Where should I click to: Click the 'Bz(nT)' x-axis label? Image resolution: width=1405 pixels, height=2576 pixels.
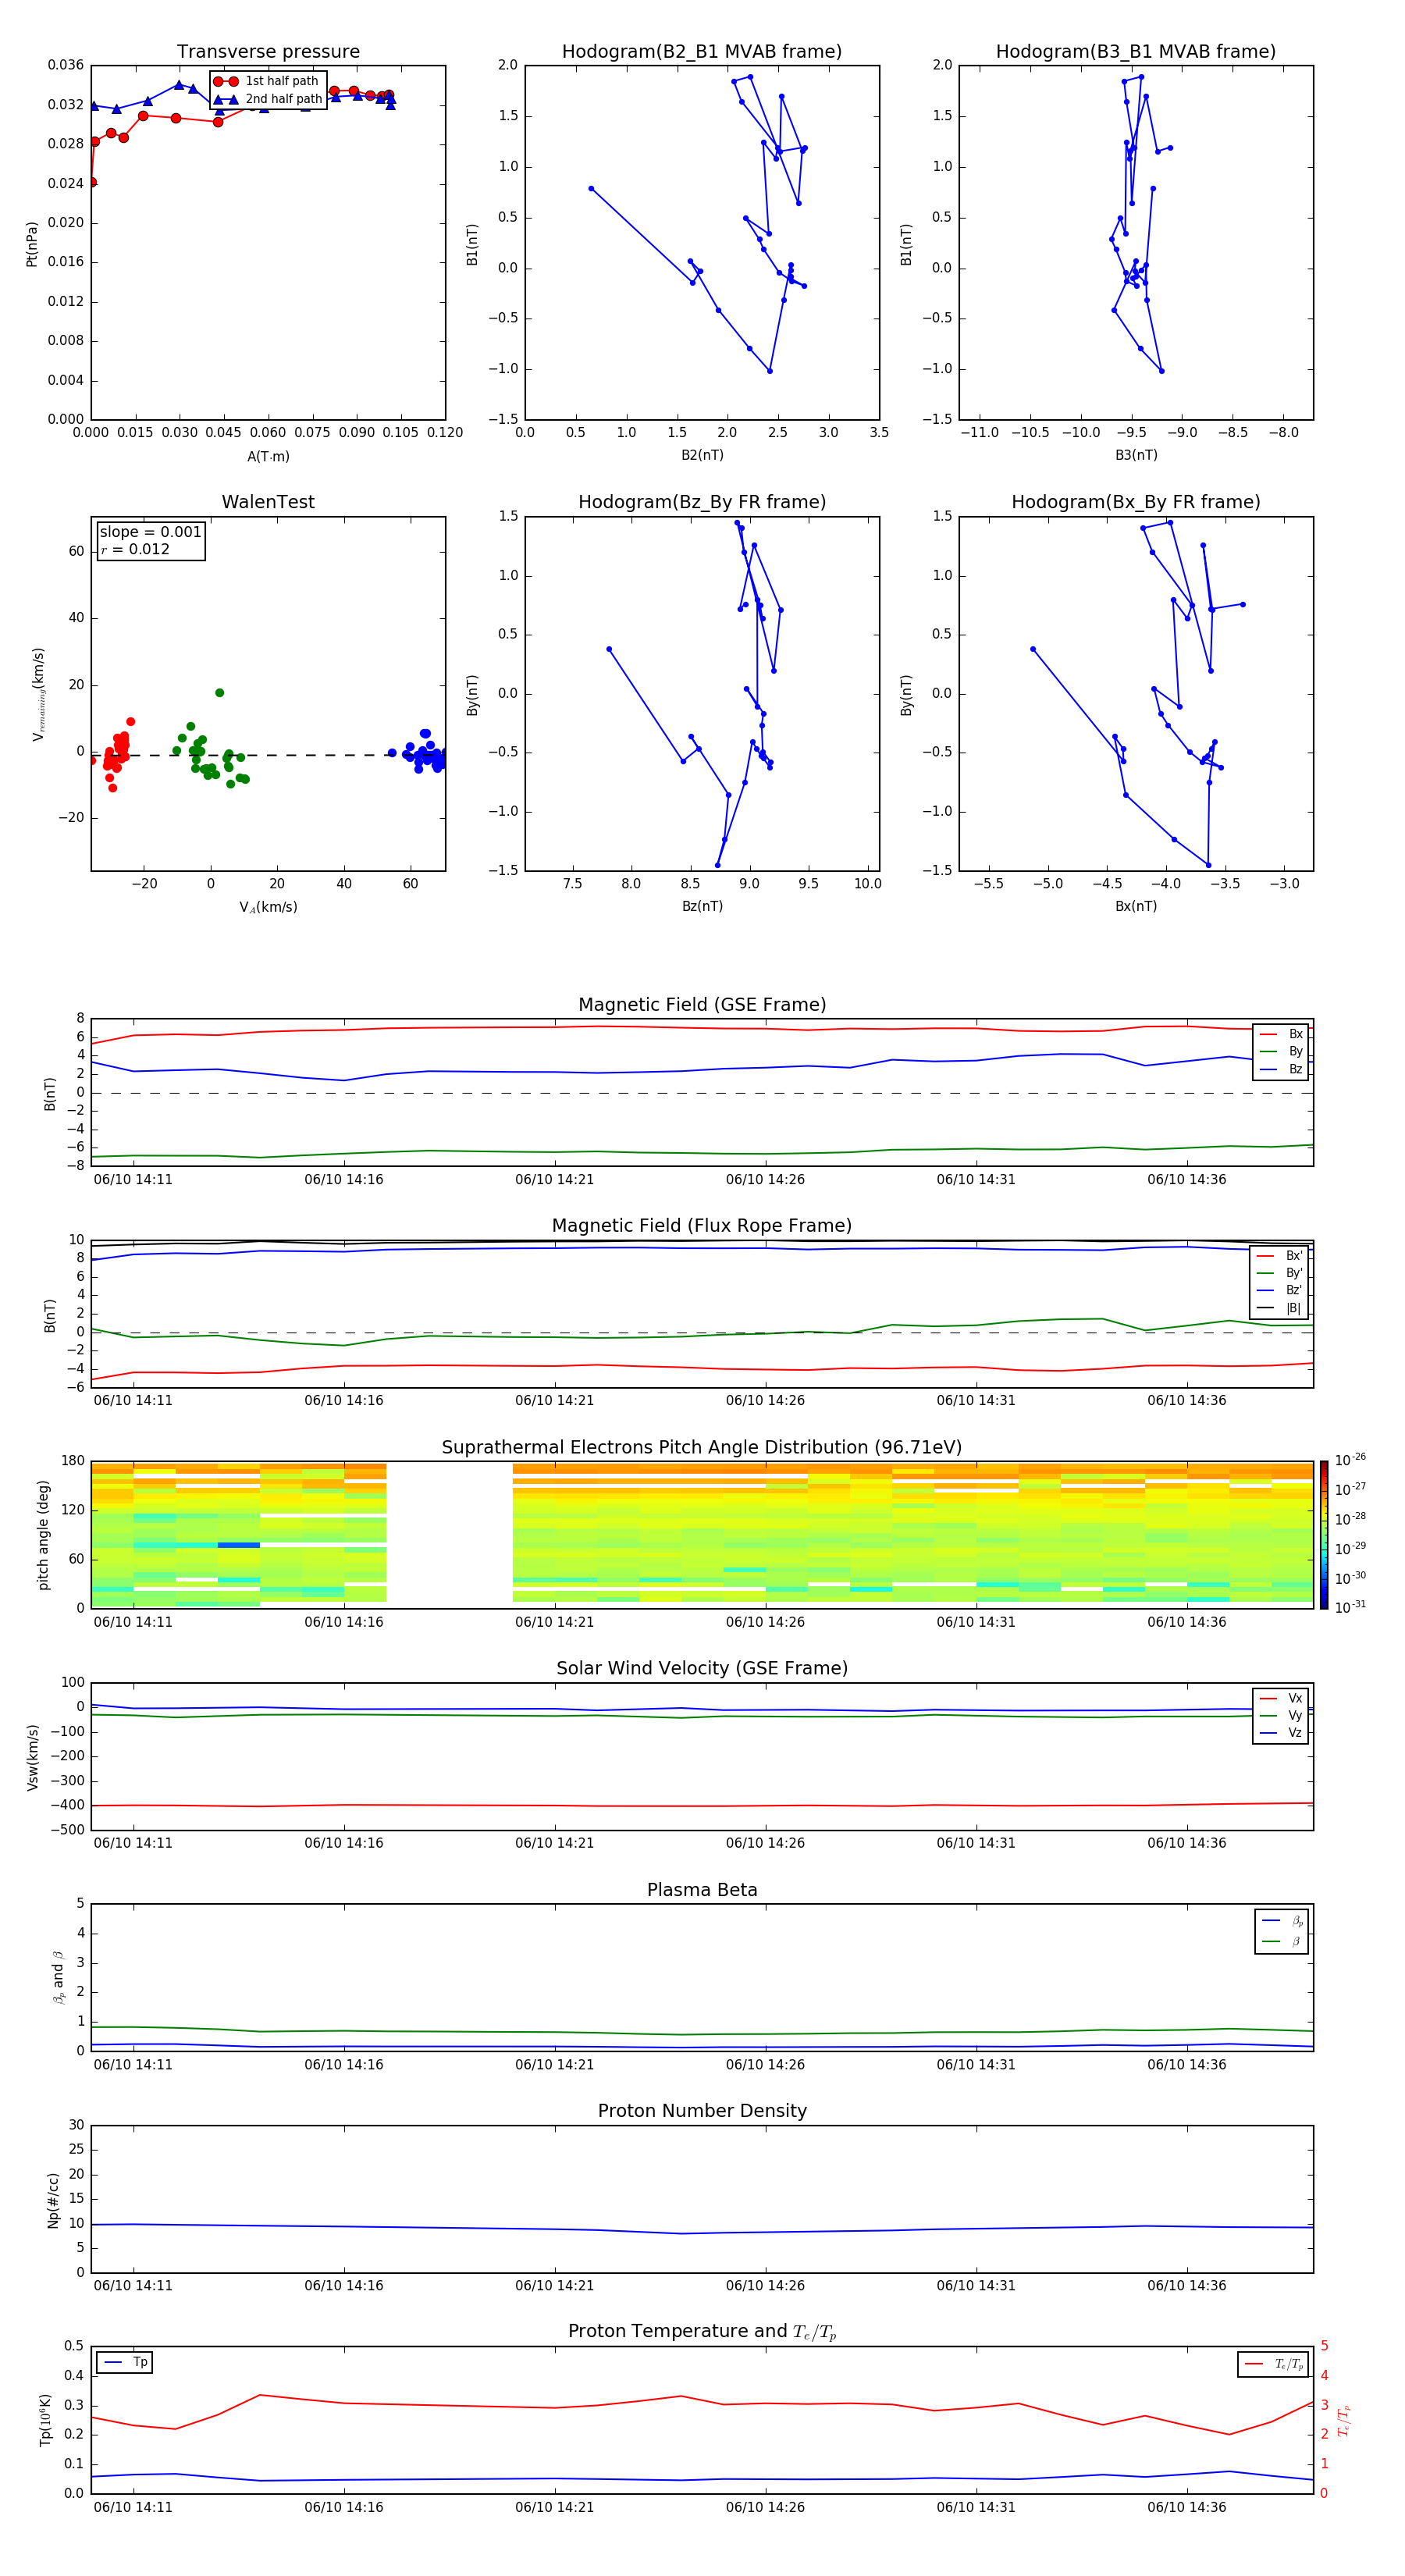click(702, 906)
